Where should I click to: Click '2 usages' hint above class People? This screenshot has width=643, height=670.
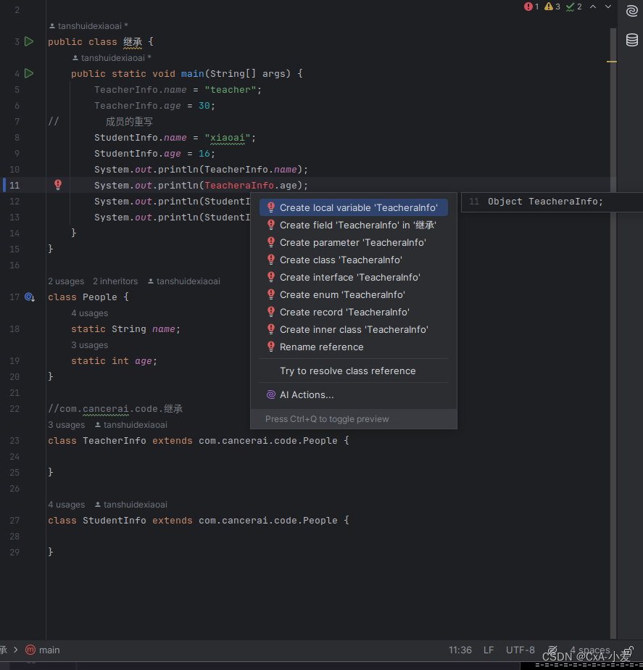pos(66,281)
